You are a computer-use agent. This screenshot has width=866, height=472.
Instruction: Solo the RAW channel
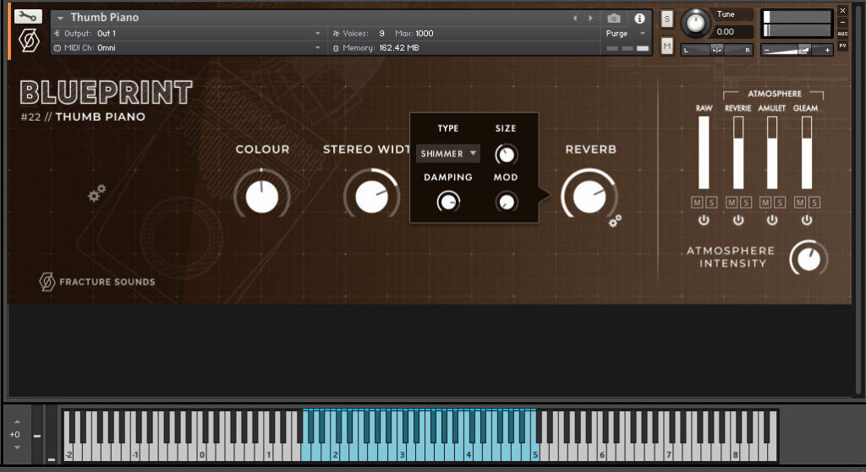pyautogui.click(x=711, y=203)
